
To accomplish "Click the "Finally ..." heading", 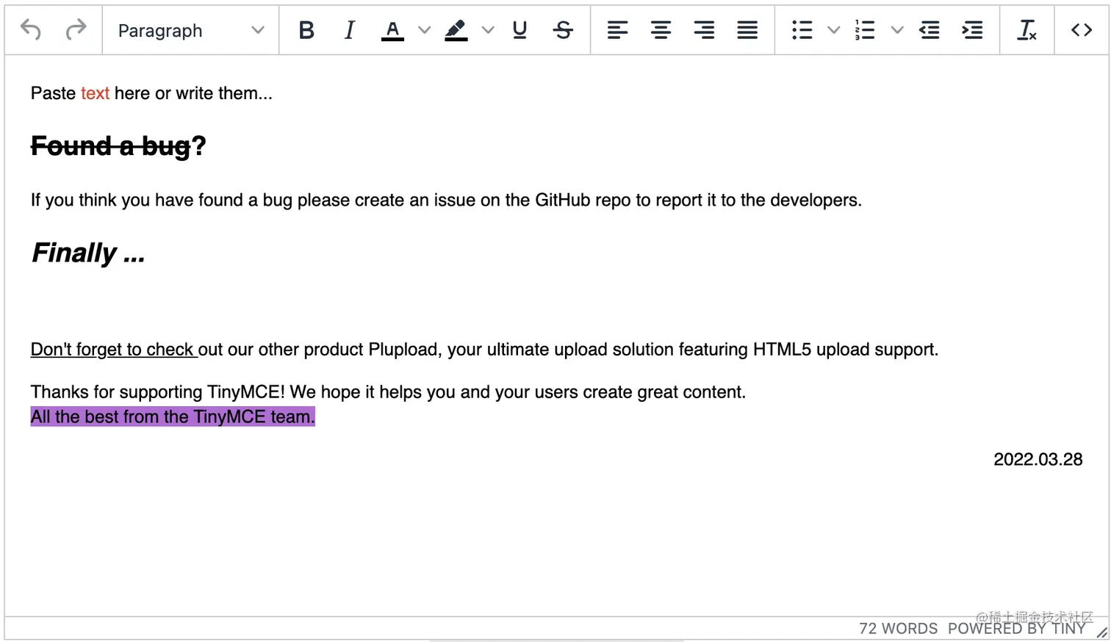I will 88,253.
